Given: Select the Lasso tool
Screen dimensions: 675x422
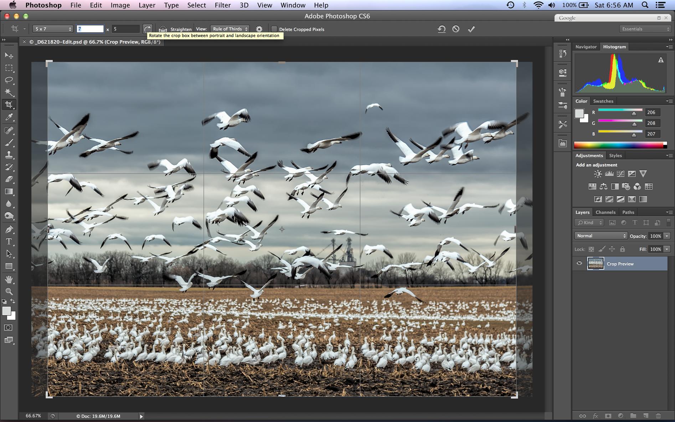Looking at the screenshot, I should pos(9,80).
